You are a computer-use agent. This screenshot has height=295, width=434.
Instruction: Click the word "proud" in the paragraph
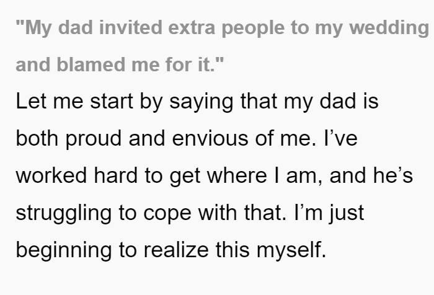point(94,139)
